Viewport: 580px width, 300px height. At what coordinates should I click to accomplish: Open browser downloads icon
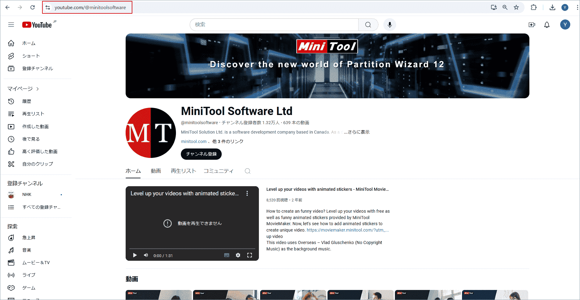(x=552, y=7)
